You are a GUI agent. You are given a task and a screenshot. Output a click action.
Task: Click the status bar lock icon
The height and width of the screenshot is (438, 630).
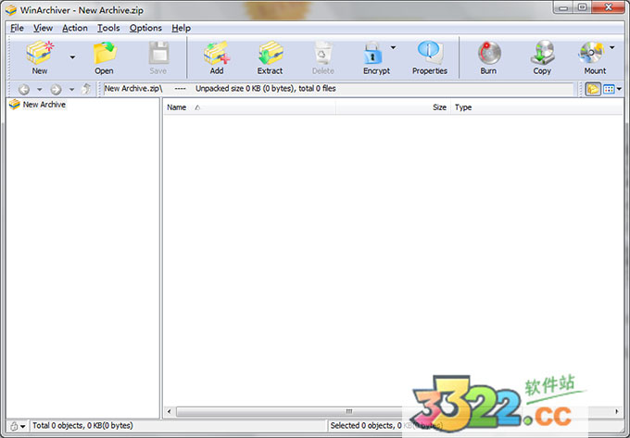14,426
